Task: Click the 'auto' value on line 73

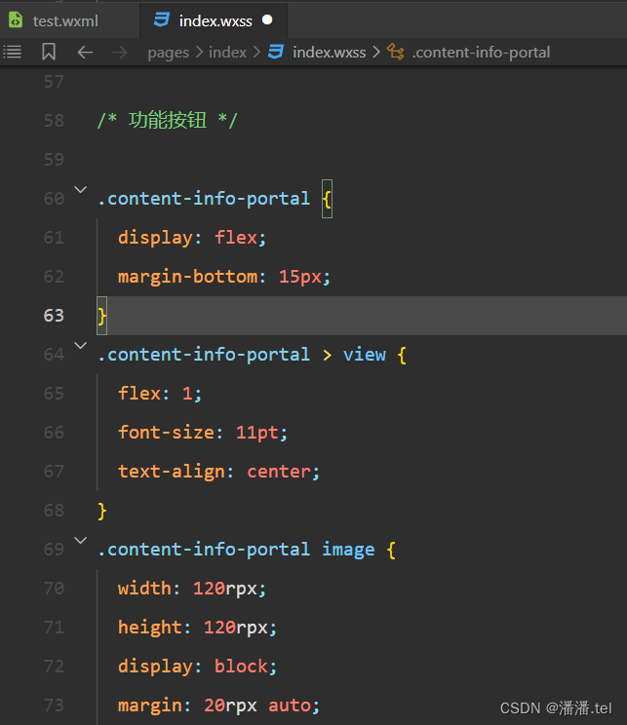Action: coord(290,706)
